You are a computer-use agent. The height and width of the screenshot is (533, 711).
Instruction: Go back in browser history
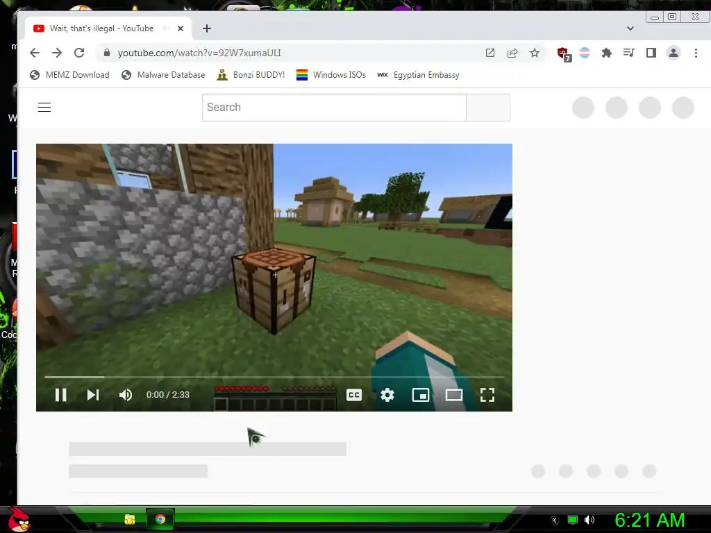(x=35, y=53)
